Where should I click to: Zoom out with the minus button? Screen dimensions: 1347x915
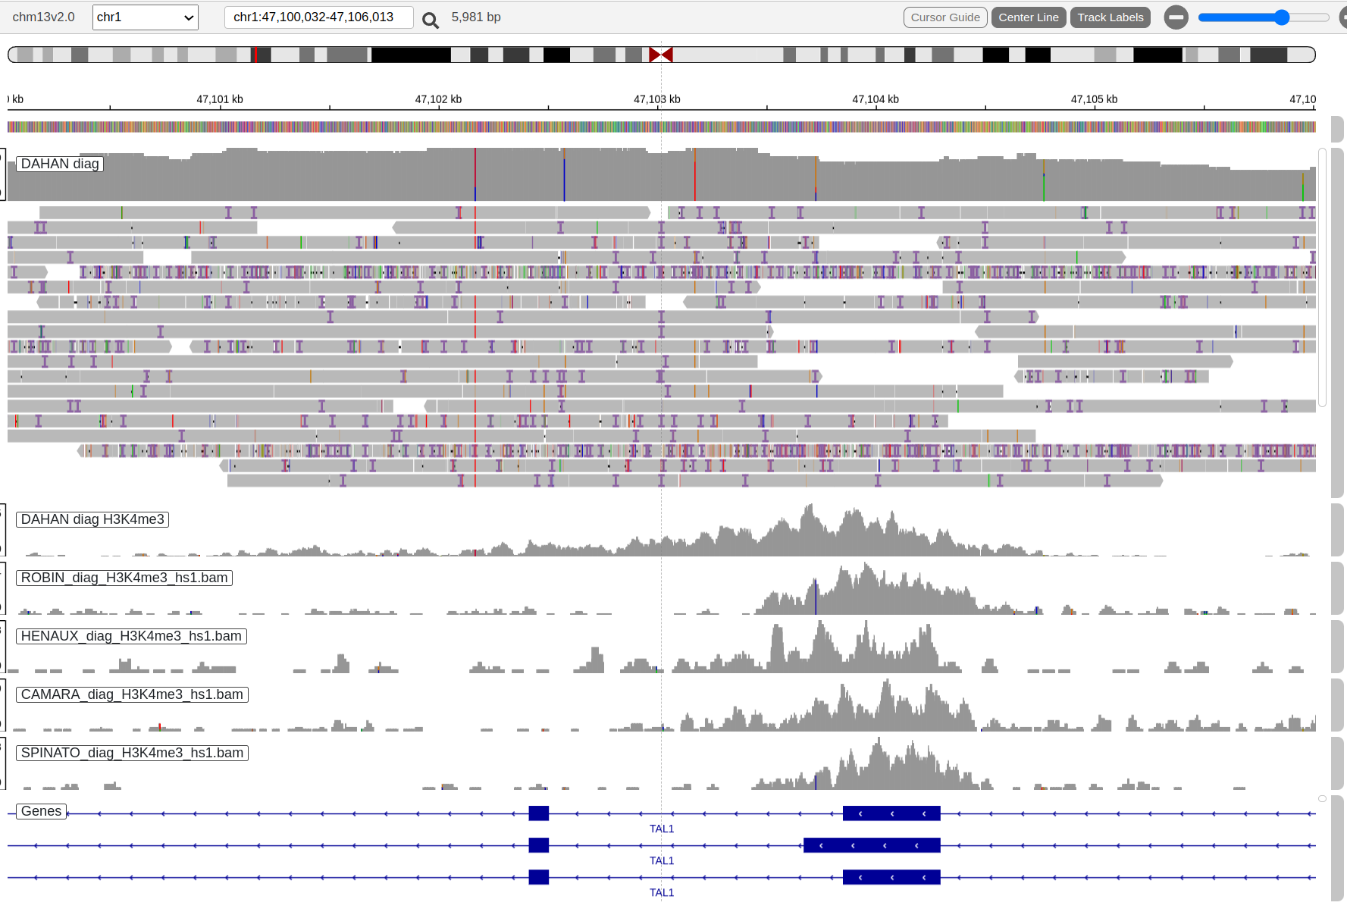point(1176,17)
